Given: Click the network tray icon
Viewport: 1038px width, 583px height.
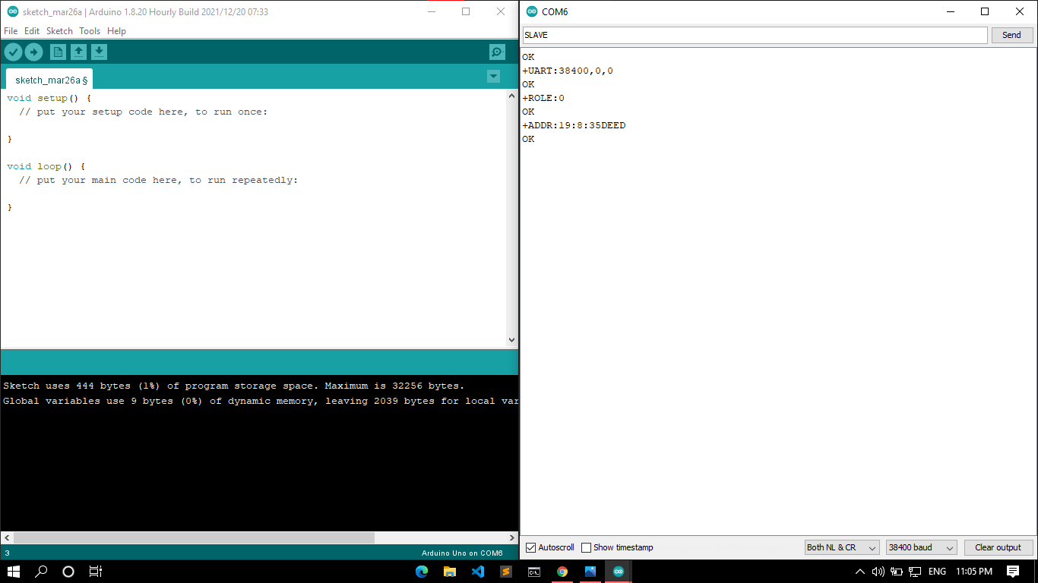Looking at the screenshot, I should [x=916, y=571].
